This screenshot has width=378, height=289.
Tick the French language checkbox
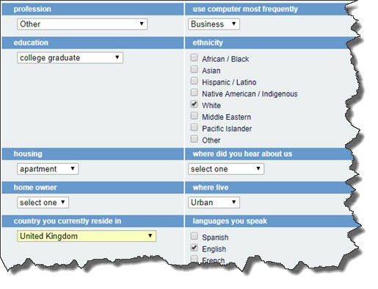click(194, 259)
